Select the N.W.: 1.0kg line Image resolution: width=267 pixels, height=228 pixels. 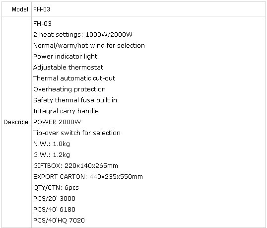point(52,144)
